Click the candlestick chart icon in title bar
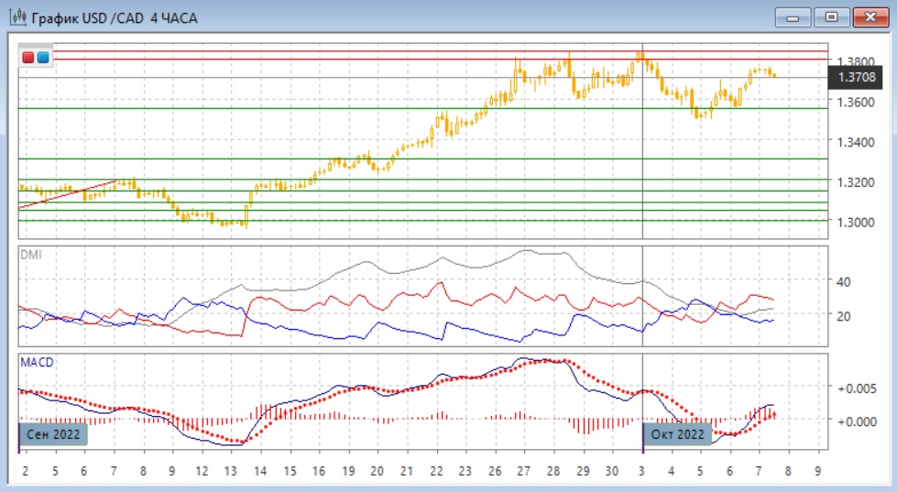The image size is (897, 492). pos(16,17)
